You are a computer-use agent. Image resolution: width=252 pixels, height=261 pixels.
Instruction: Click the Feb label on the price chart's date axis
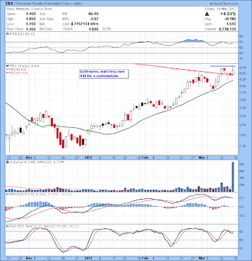(145, 157)
